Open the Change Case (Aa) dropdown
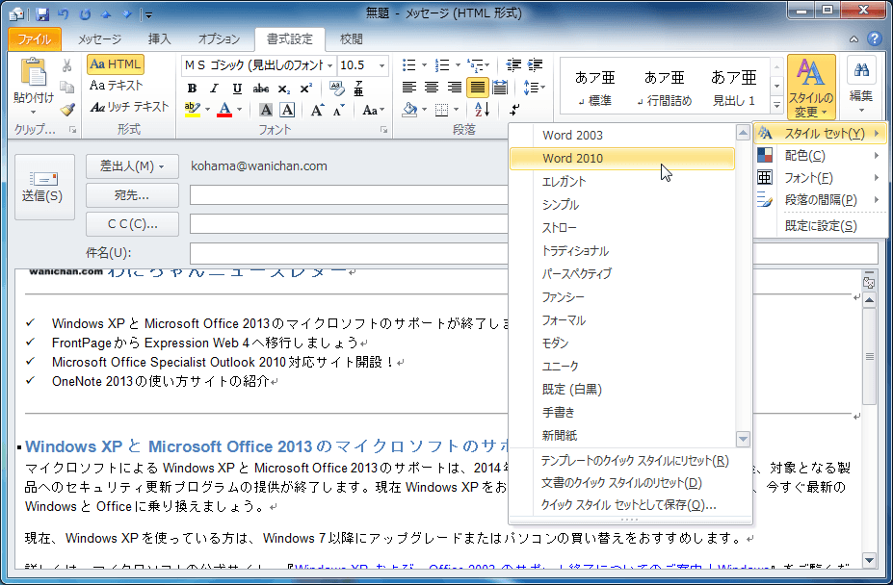The height and width of the screenshot is (585, 893). click(373, 110)
